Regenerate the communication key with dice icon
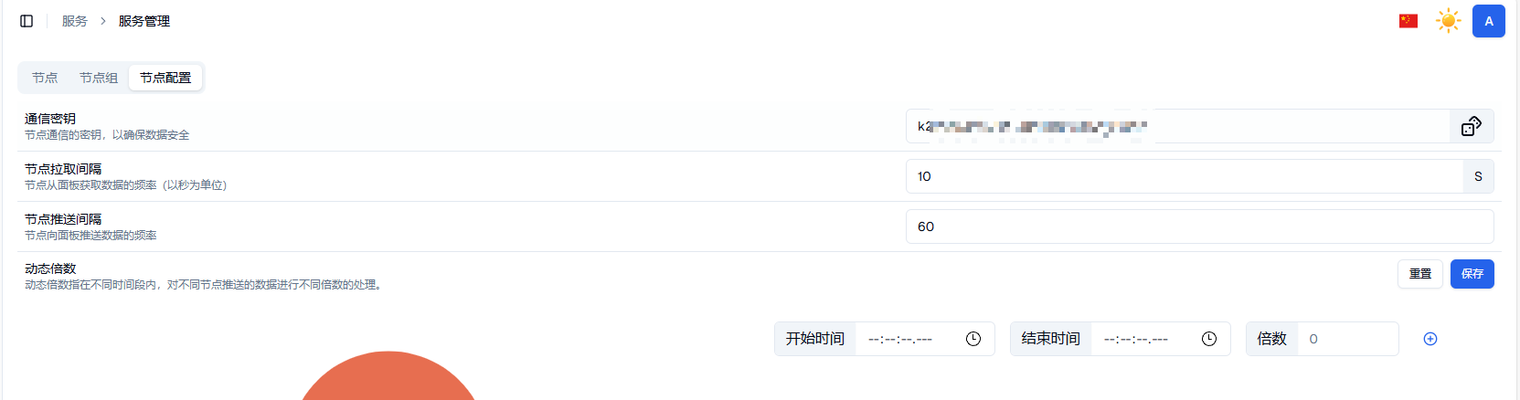This screenshot has height=400, width=1520. click(1471, 126)
